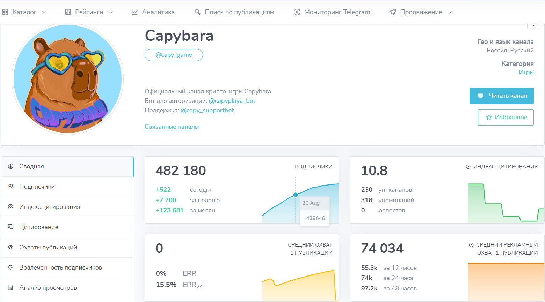Click the Средний рекламный охват help icon
545x302 pixels.
[x=471, y=245]
